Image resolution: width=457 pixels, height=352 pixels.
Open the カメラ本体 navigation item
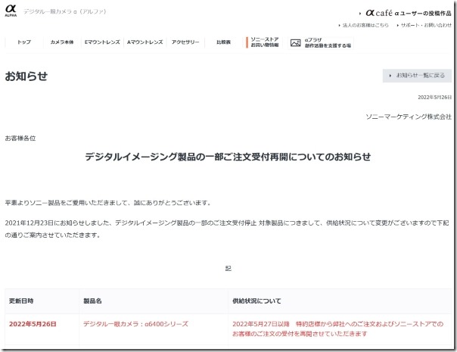(62, 42)
